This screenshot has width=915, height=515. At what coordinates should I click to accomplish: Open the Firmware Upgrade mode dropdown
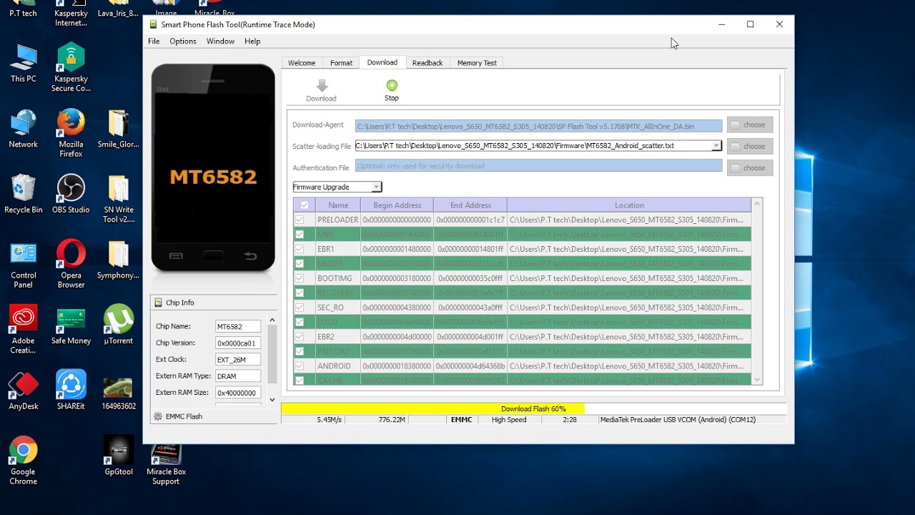pos(337,187)
